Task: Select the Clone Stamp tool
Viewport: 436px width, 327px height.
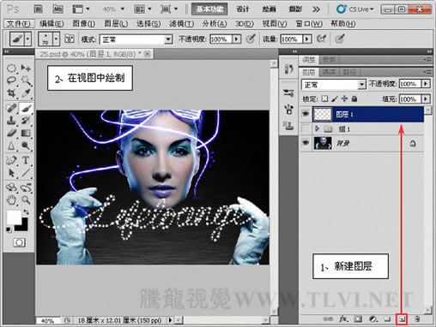Action: [11, 120]
